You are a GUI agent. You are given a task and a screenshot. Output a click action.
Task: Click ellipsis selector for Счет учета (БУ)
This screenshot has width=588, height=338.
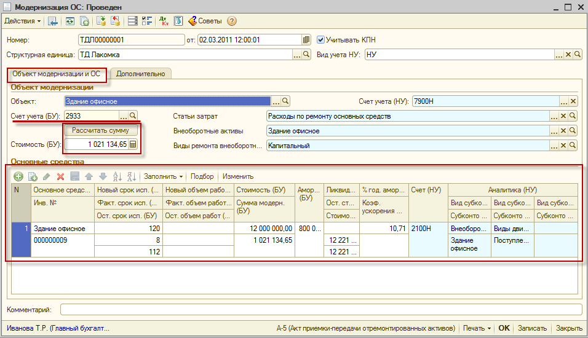pyautogui.click(x=124, y=116)
